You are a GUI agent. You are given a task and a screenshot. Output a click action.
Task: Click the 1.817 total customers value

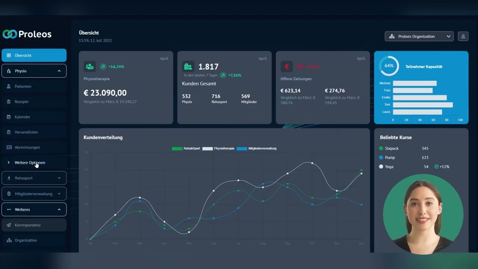coord(208,67)
